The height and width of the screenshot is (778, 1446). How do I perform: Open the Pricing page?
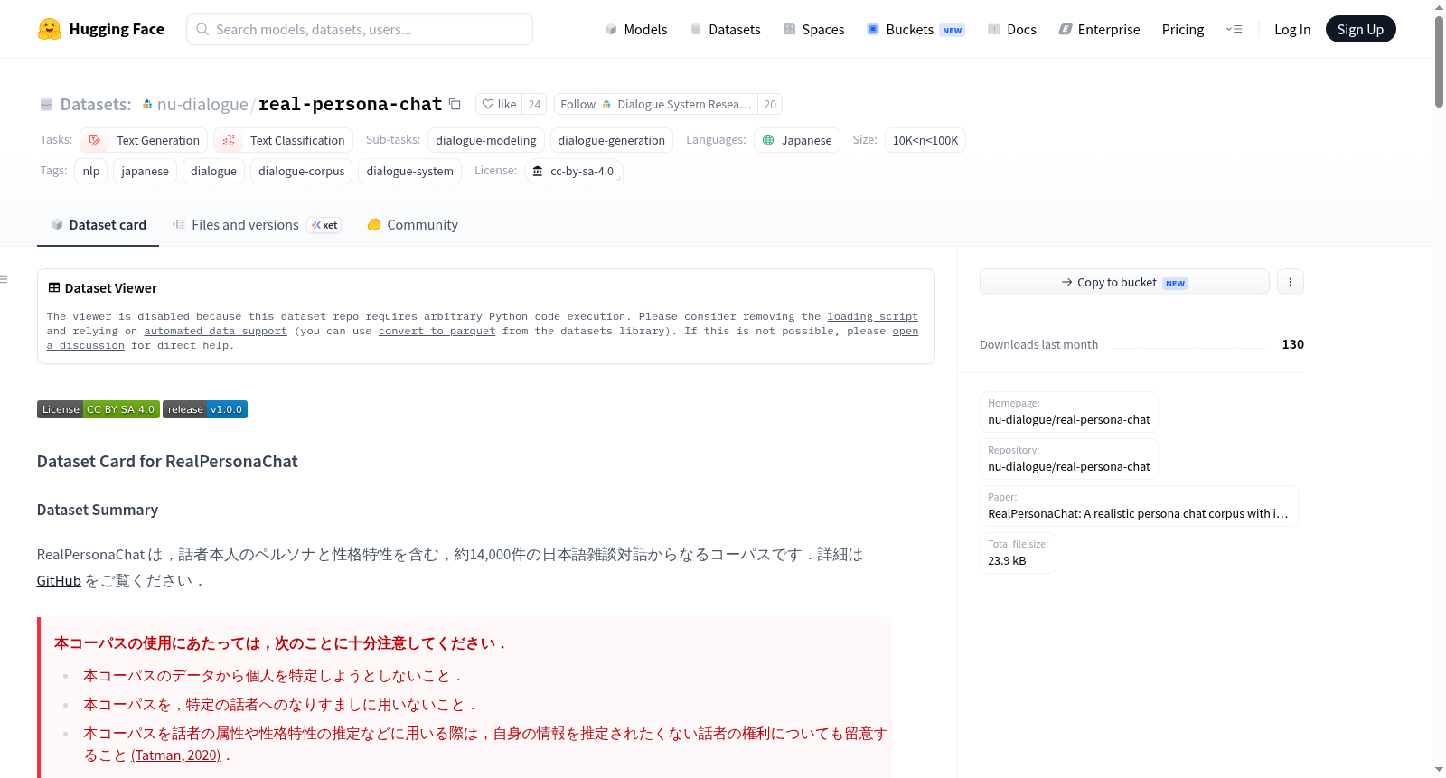point(1183,29)
